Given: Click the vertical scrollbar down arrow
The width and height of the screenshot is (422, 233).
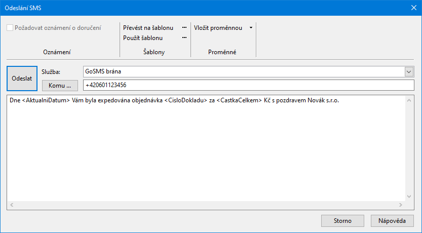Looking at the screenshot, I should (x=410, y=197).
